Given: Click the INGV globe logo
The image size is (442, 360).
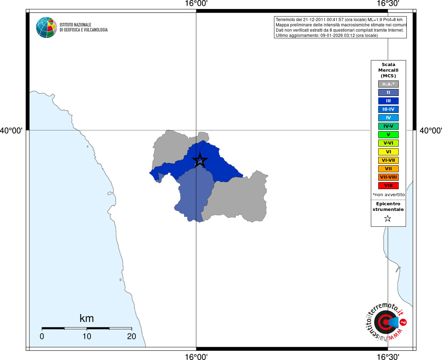Looking at the screenshot, I should click(46, 27).
